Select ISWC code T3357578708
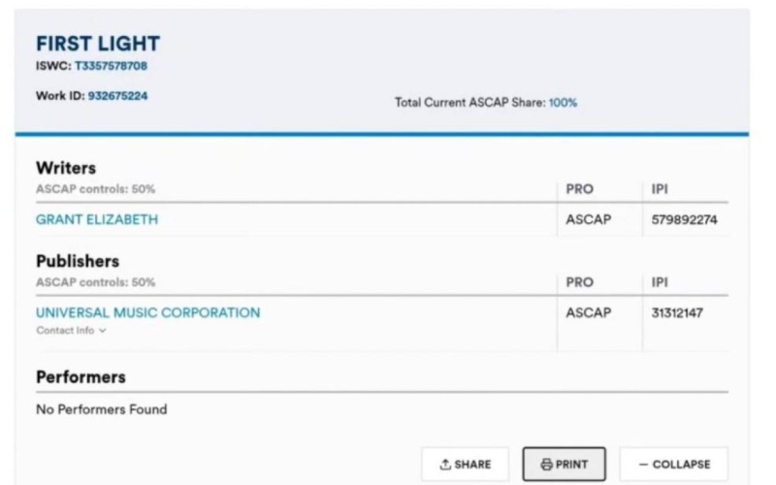Image resolution: width=776 pixels, height=485 pixels. (111, 66)
